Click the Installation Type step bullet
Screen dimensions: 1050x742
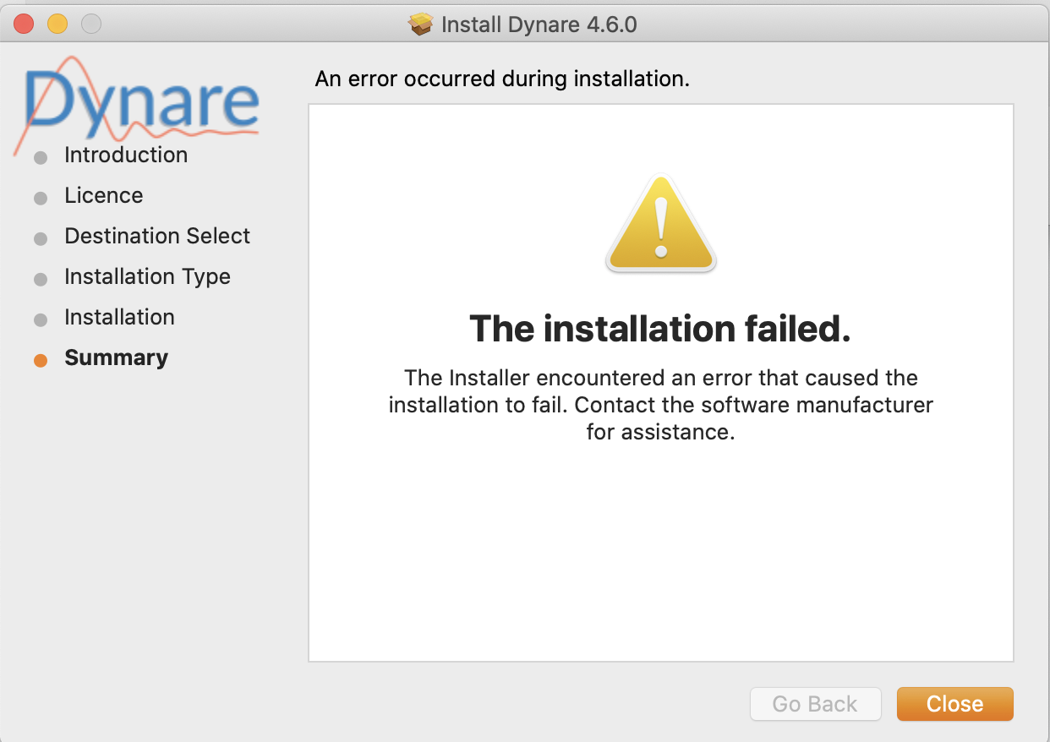(41, 280)
